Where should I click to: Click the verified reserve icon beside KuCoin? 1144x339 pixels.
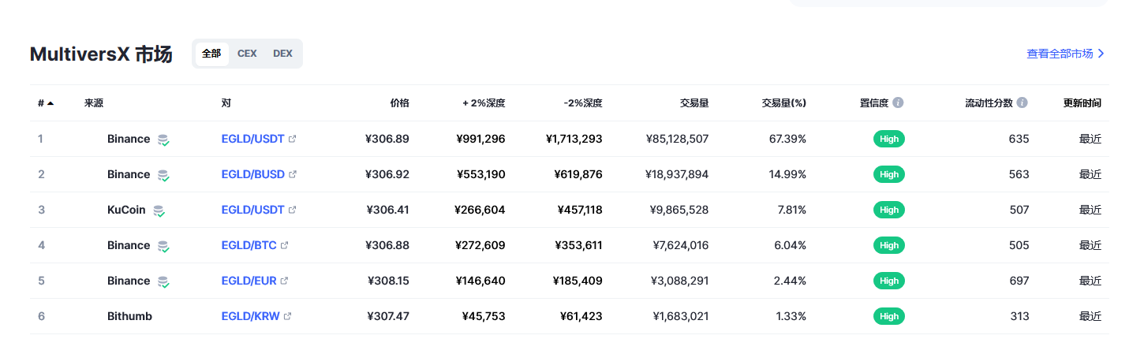[159, 210]
